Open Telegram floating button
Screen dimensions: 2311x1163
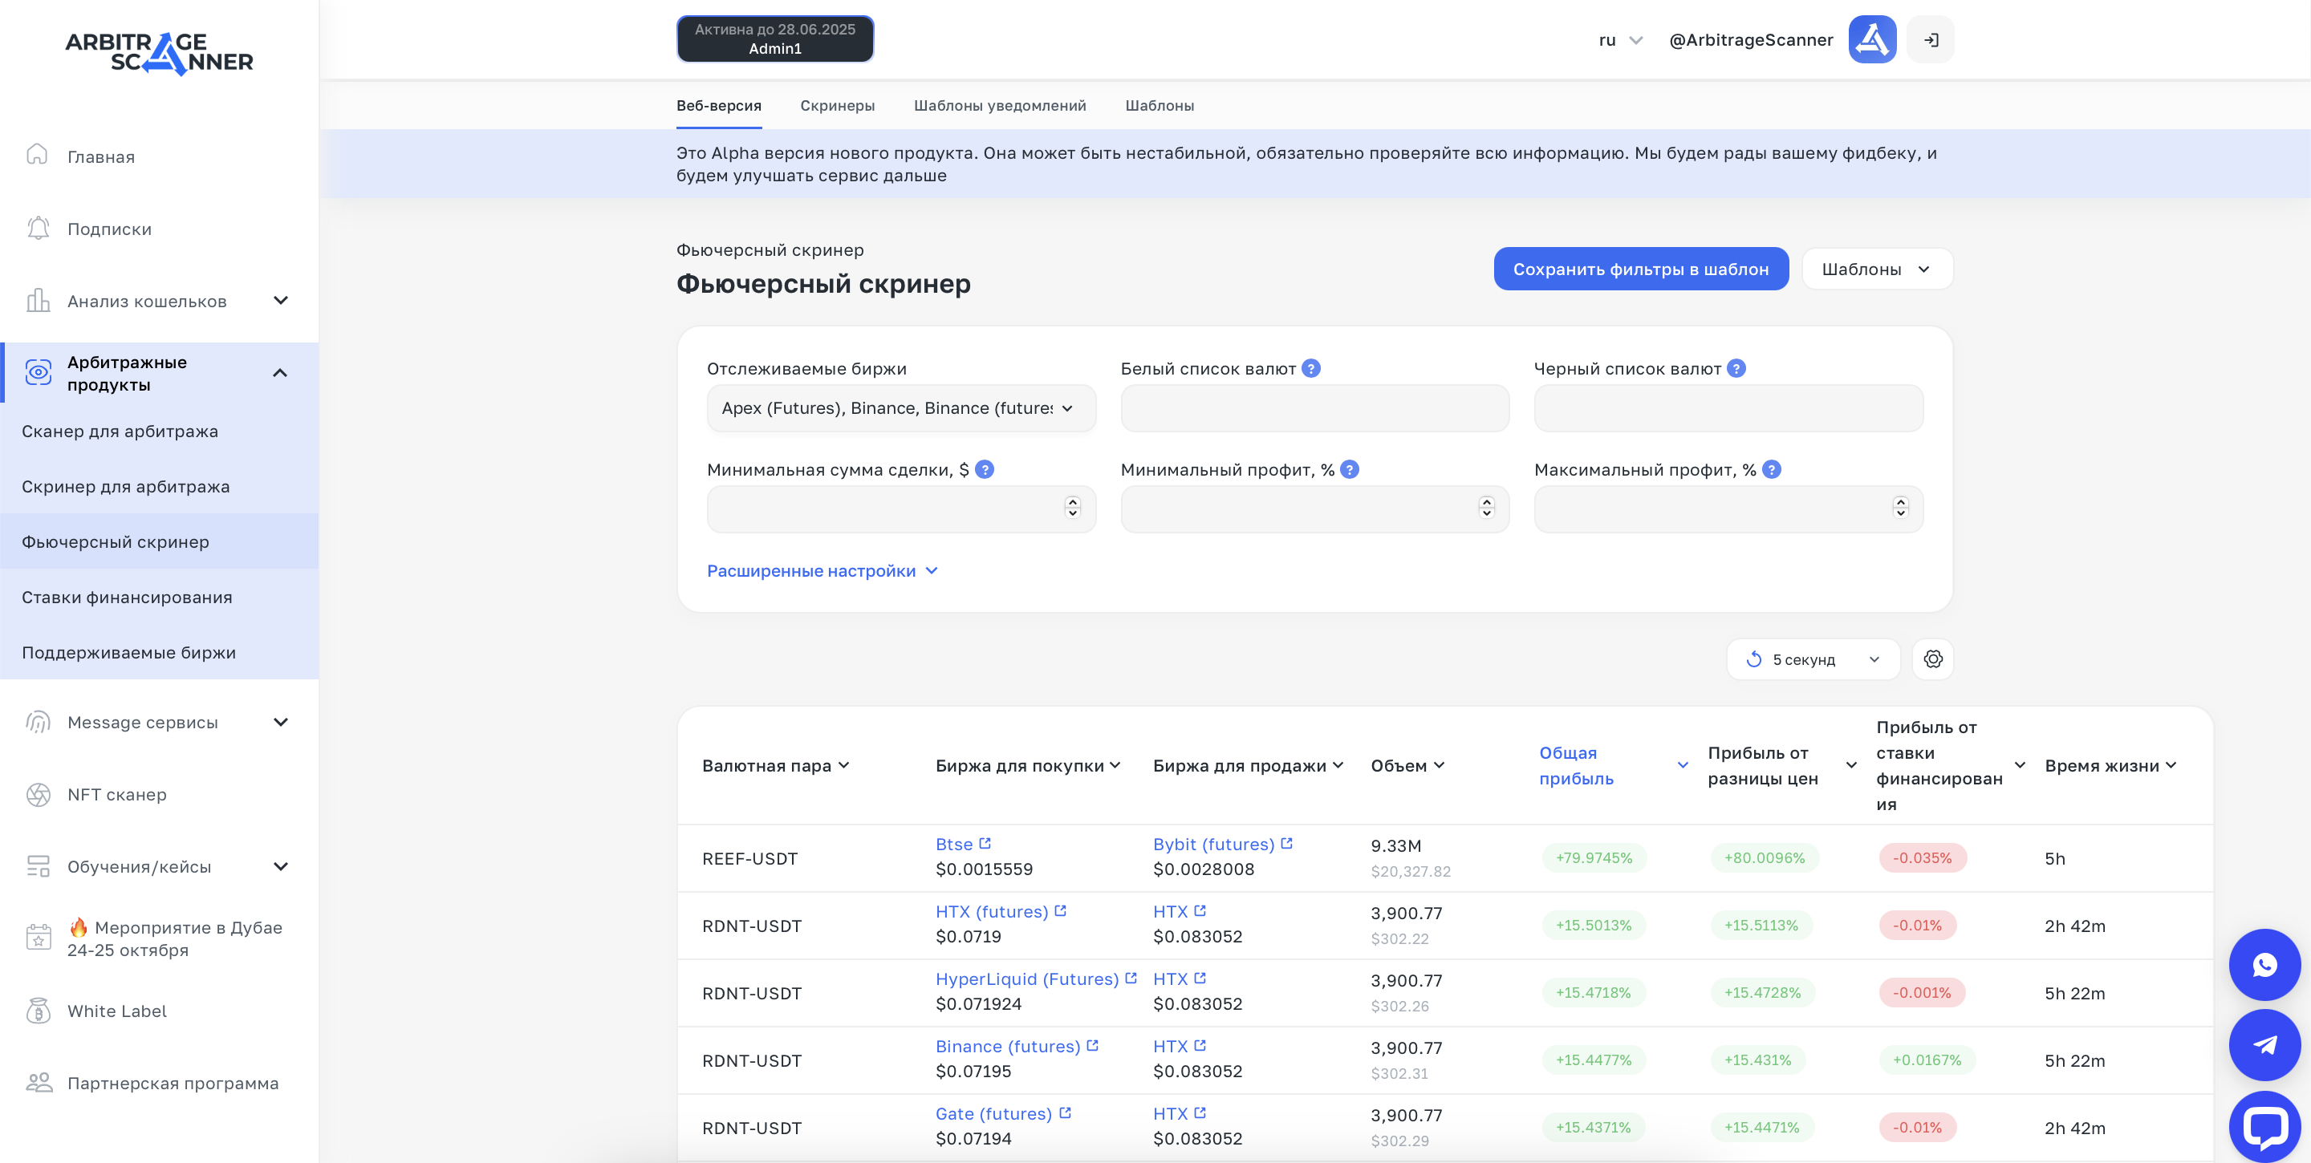pos(2264,1044)
